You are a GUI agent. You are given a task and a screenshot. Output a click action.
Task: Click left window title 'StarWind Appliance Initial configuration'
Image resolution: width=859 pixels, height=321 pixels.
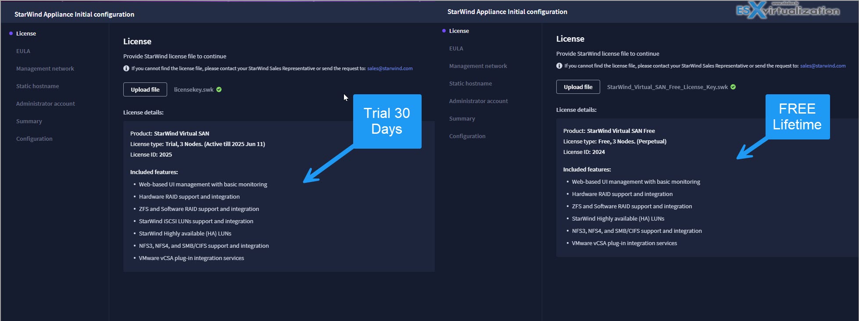[x=74, y=14]
